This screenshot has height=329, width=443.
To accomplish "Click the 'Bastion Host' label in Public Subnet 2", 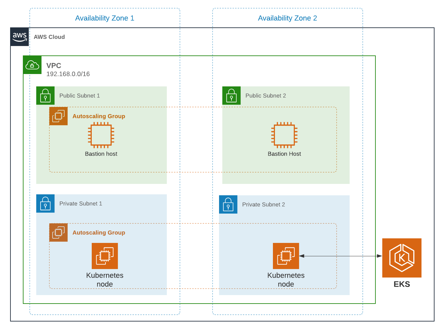I will (x=284, y=154).
